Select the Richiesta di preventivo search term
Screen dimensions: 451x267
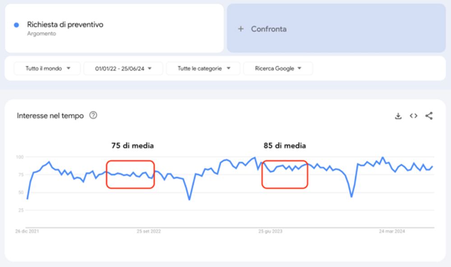[x=65, y=25]
